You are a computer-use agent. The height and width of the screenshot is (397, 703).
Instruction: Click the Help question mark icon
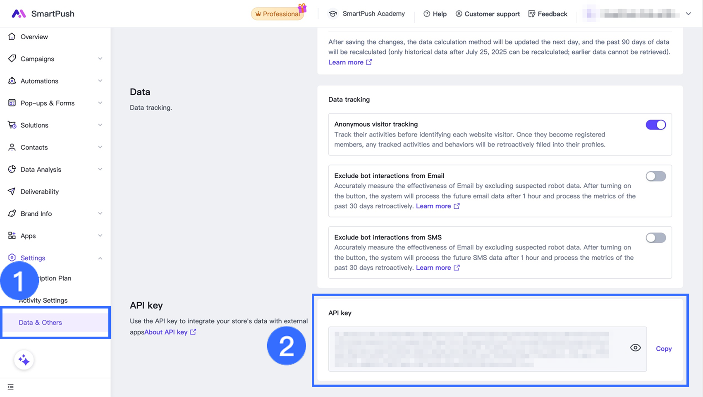(x=427, y=14)
